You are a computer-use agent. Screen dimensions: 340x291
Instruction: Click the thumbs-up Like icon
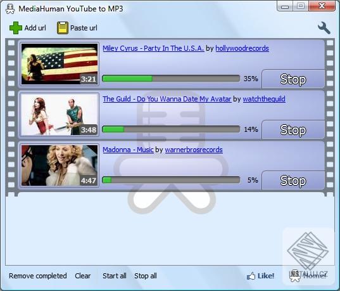point(251,276)
